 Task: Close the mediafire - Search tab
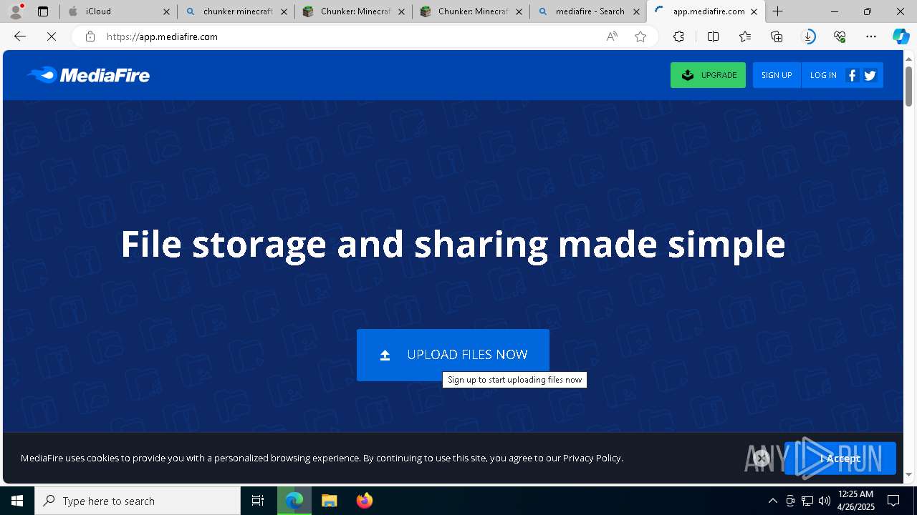(636, 11)
